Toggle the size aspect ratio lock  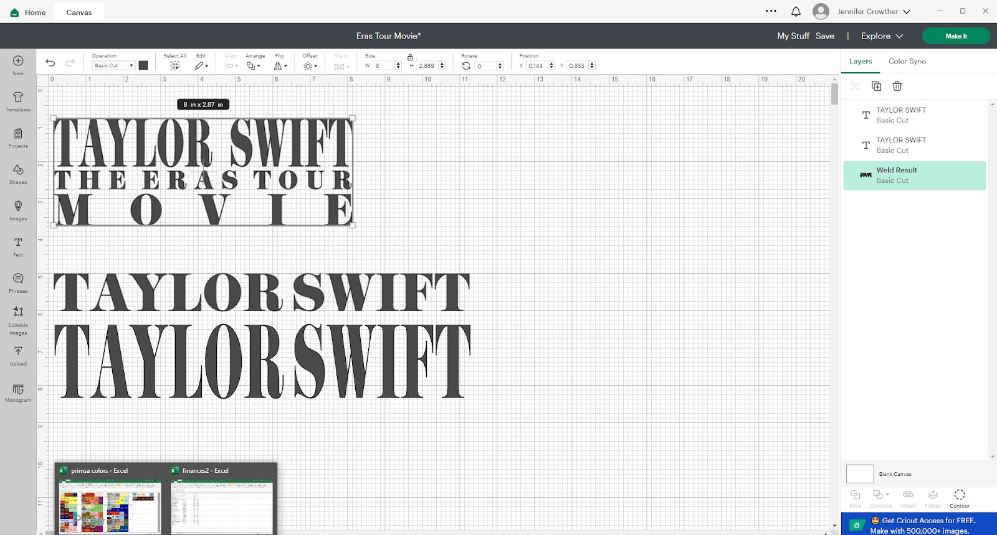(410, 57)
